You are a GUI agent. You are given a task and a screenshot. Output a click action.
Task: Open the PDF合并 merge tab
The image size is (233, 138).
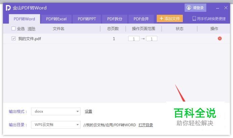(141, 19)
